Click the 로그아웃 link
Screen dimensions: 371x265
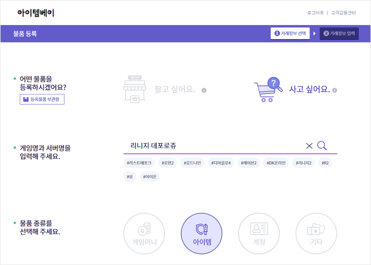[315, 13]
